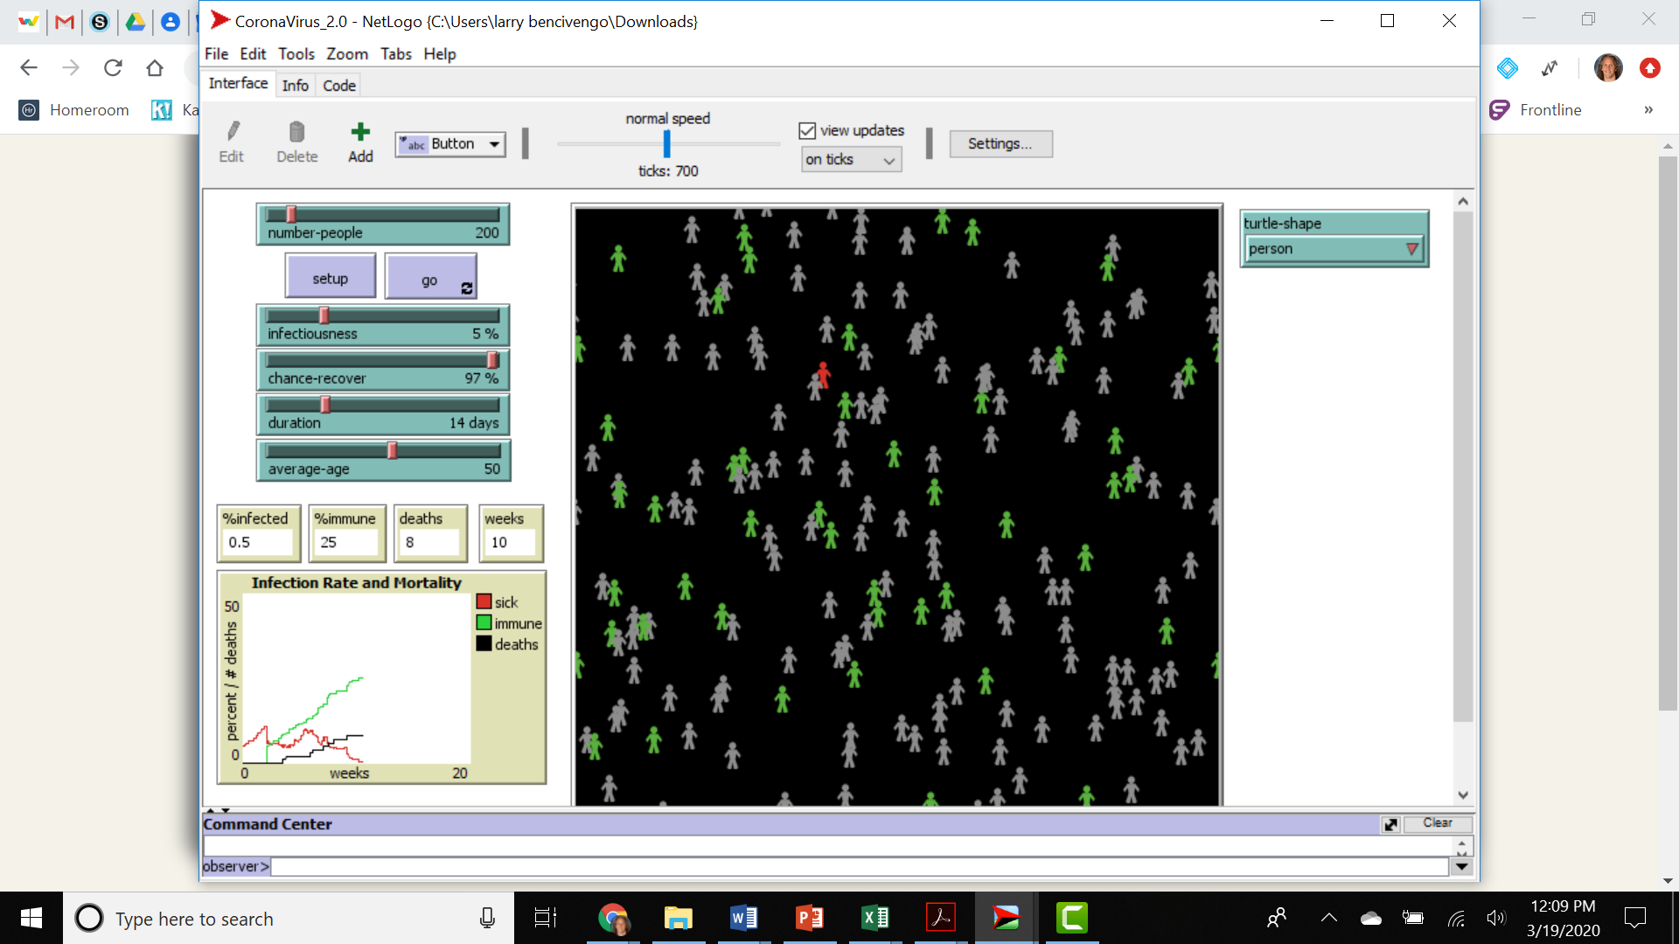The image size is (1679, 944).
Task: Select the Delete tool
Action: (x=296, y=140)
